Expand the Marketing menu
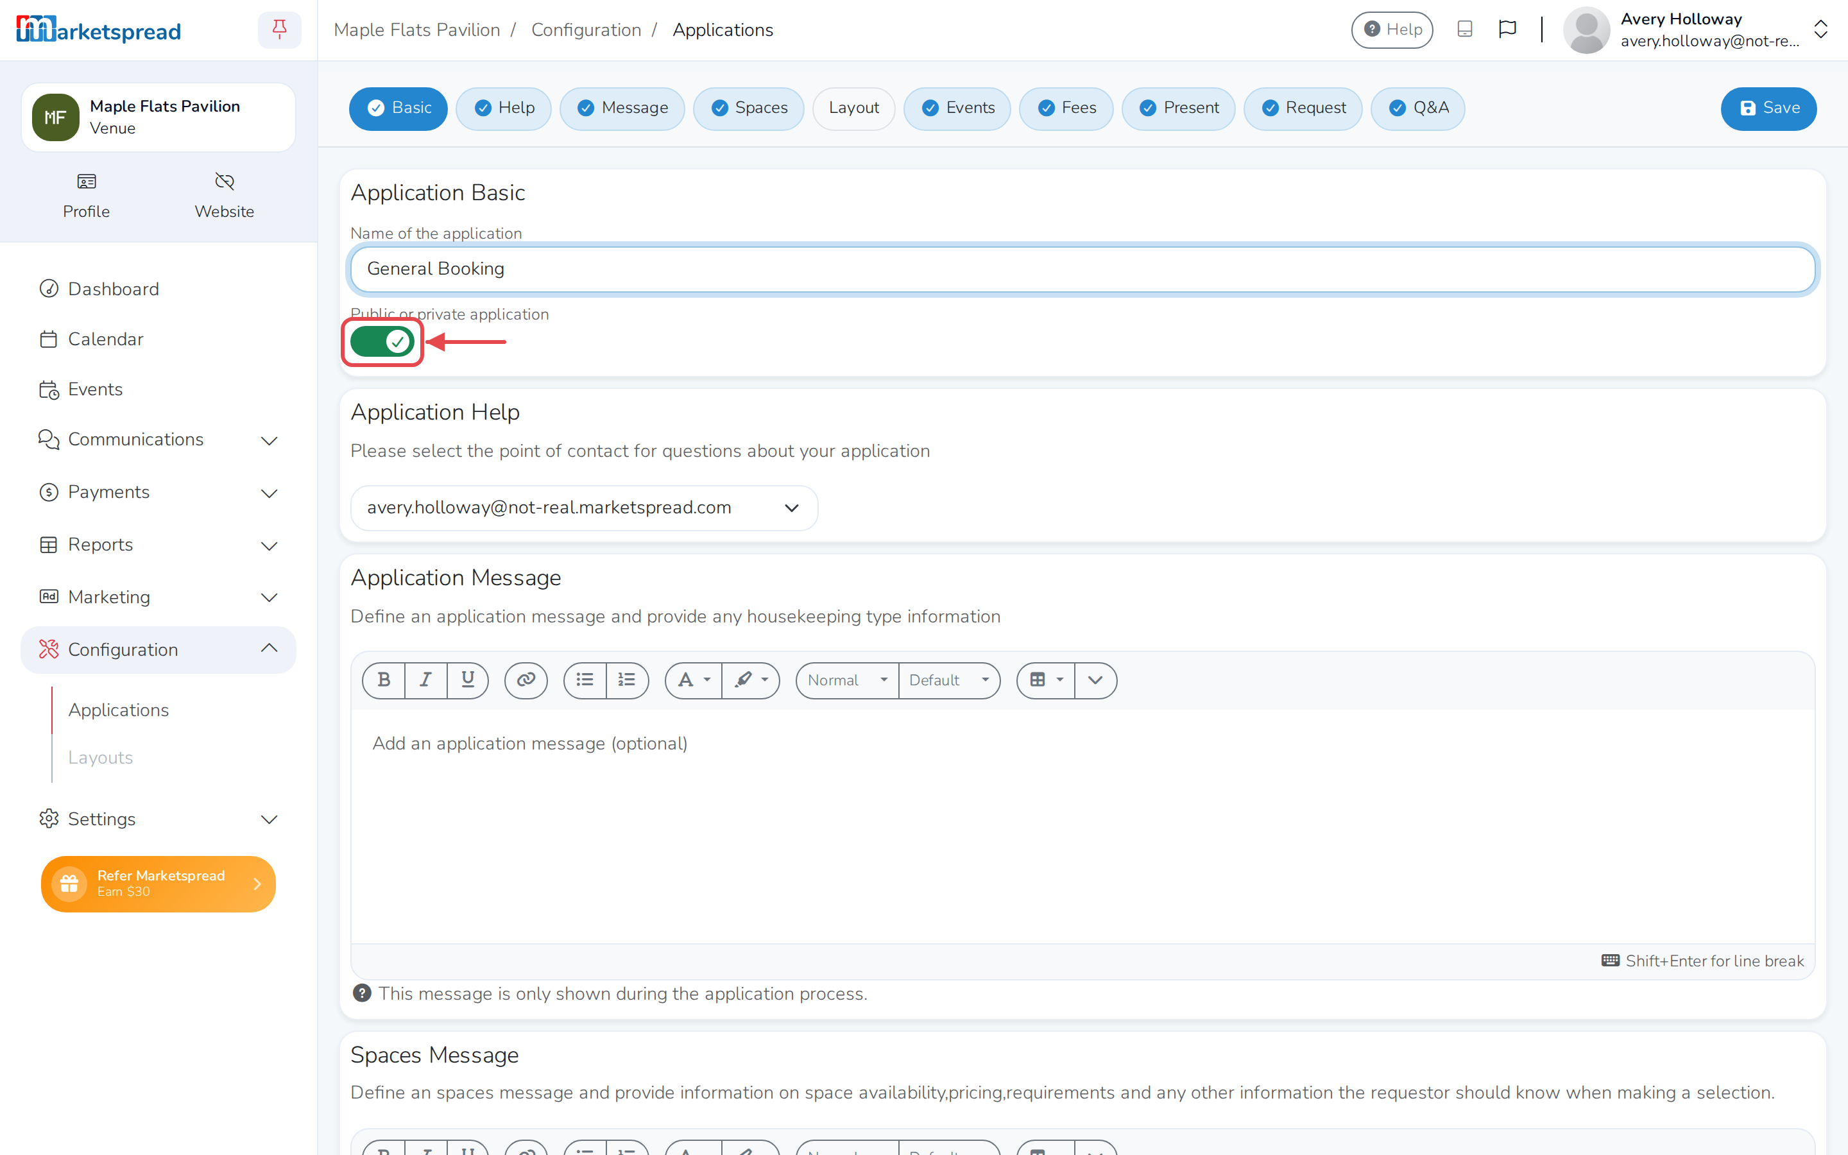Screen dimensions: 1848x1155 [158, 597]
